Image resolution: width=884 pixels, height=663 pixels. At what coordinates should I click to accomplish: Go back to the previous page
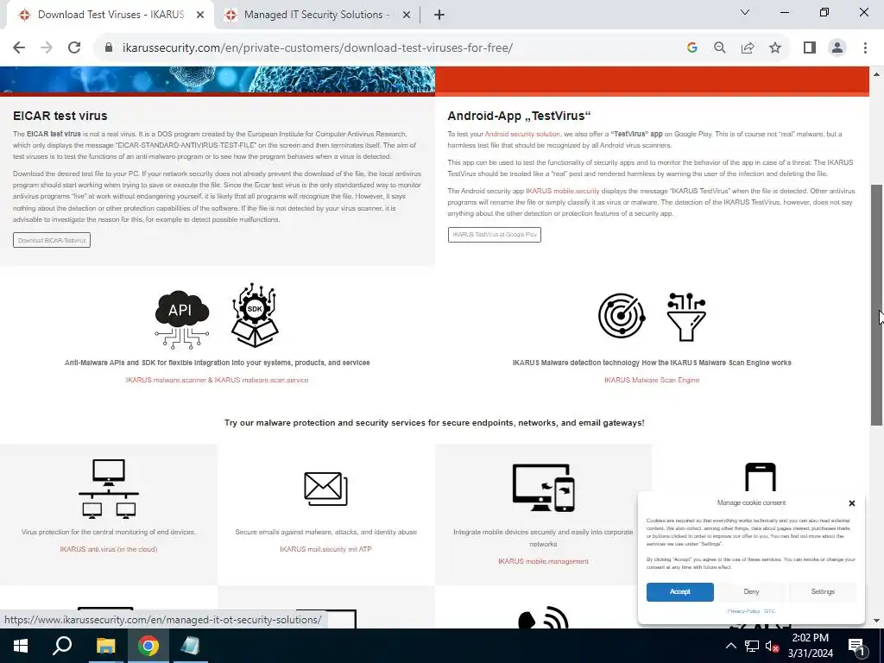click(19, 48)
